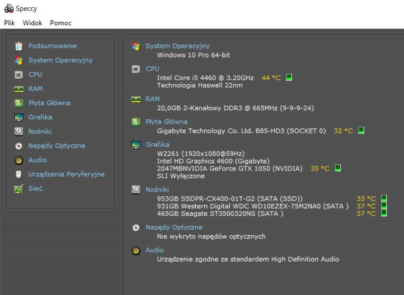Select Nośniki in the sidebar

coord(40,131)
